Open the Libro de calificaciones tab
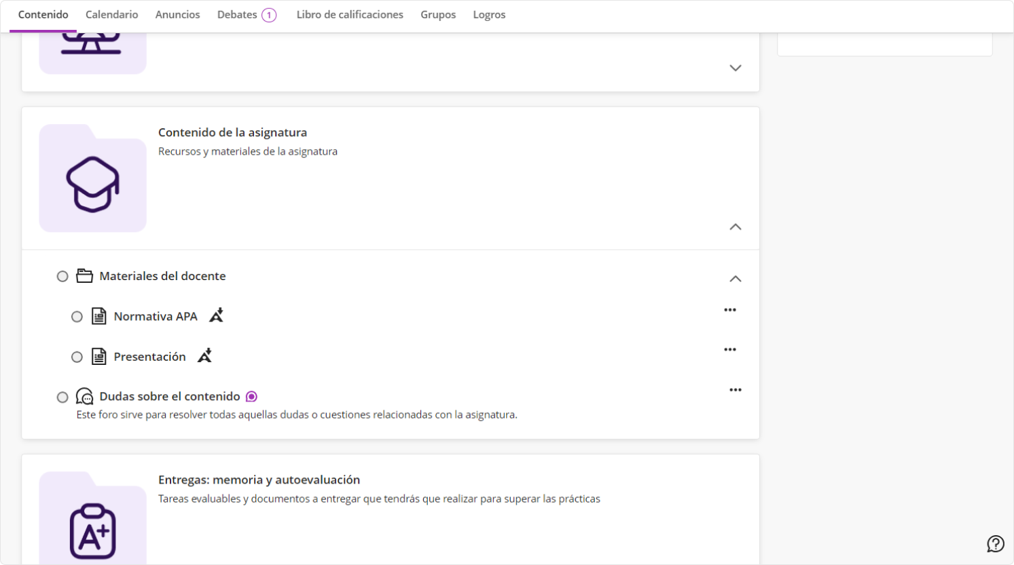This screenshot has width=1014, height=565. tap(350, 15)
